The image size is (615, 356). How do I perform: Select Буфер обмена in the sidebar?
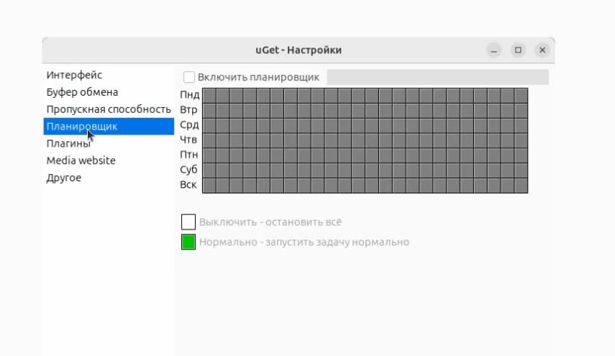[109, 92]
